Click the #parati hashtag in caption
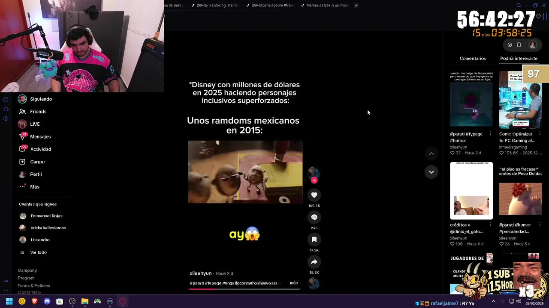 pyautogui.click(x=197, y=283)
